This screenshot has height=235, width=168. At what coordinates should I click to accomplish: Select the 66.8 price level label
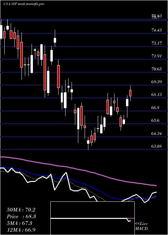pos(156,108)
